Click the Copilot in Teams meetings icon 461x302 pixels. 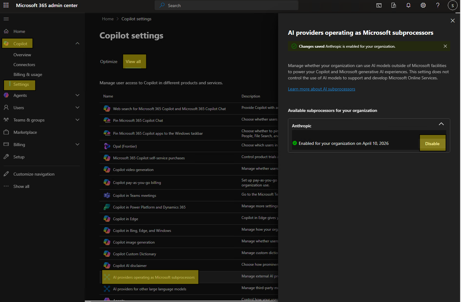click(x=107, y=195)
